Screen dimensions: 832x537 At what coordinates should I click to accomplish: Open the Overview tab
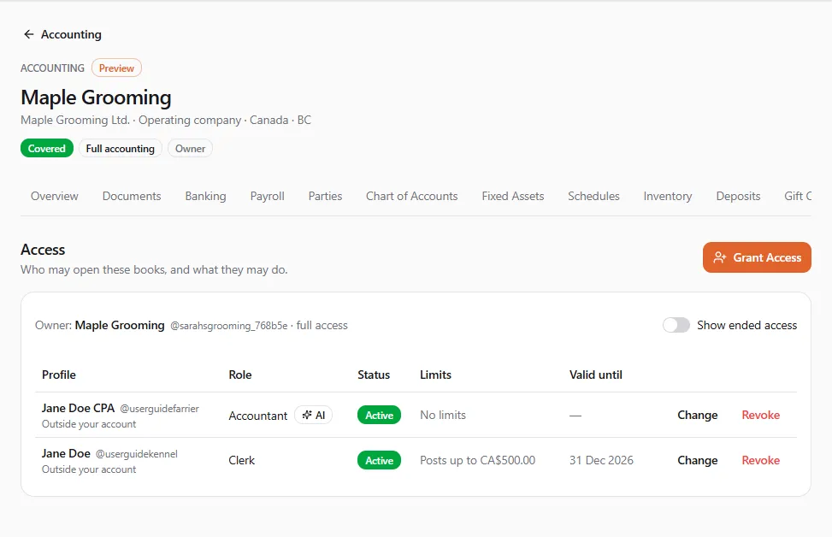pos(55,197)
